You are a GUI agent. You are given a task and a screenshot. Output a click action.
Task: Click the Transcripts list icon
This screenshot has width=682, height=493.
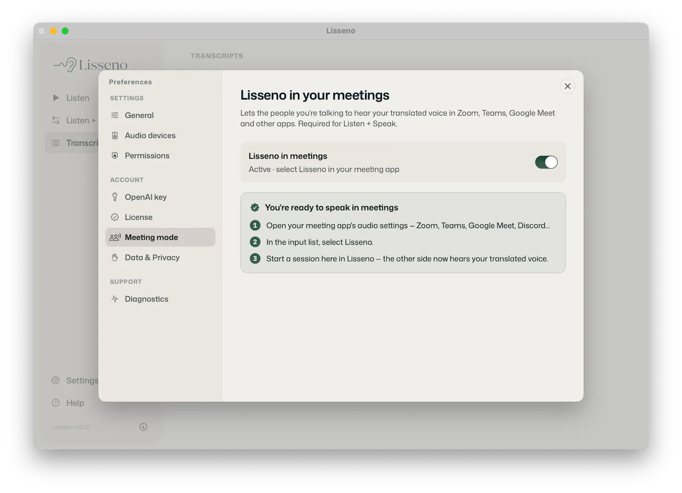point(56,143)
